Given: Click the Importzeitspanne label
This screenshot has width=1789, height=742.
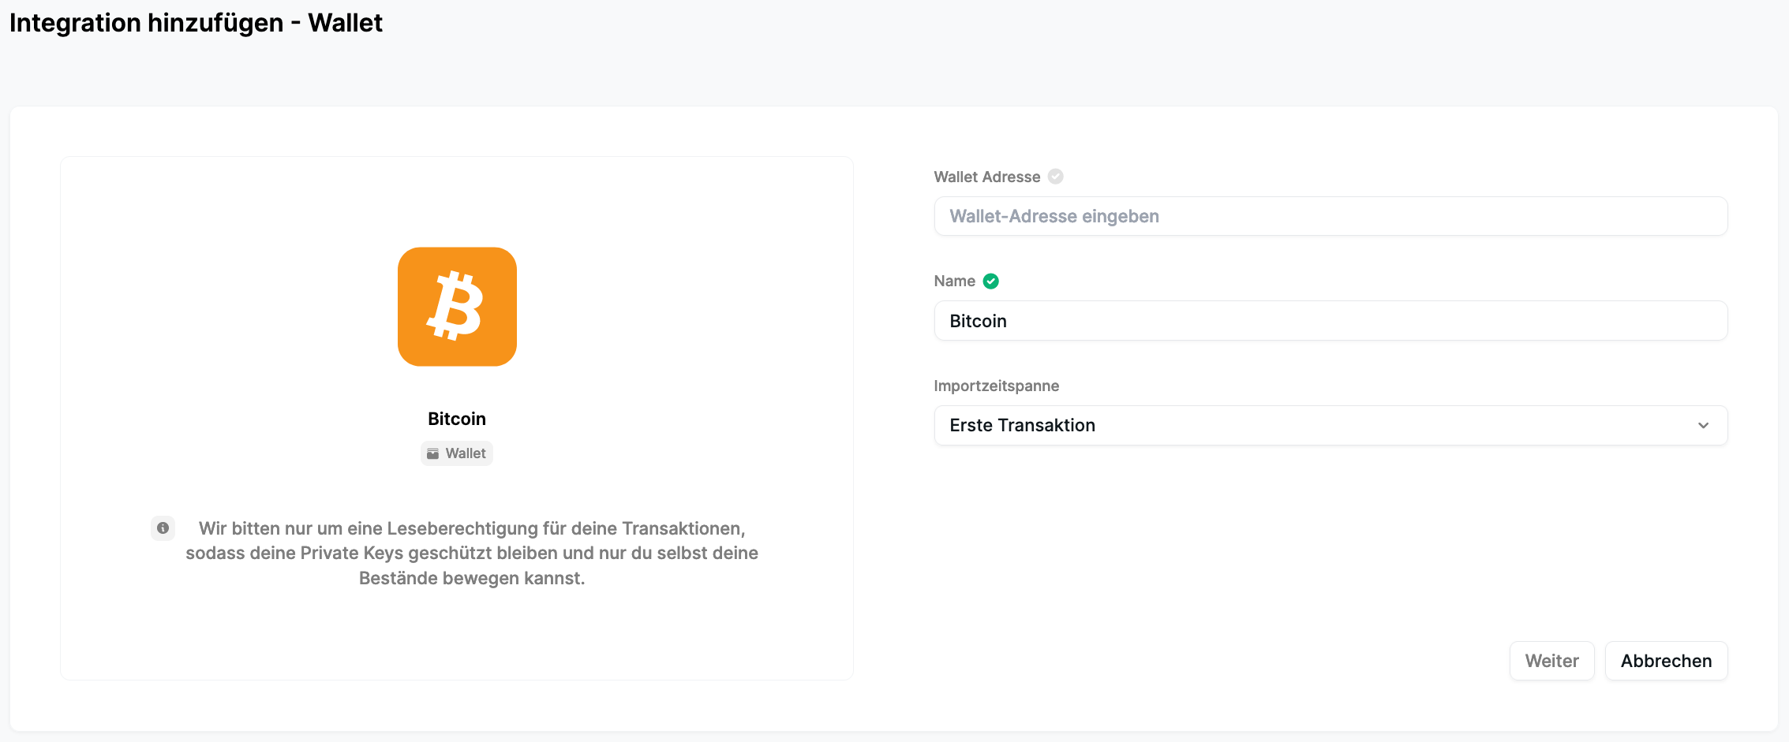Looking at the screenshot, I should coord(996,386).
